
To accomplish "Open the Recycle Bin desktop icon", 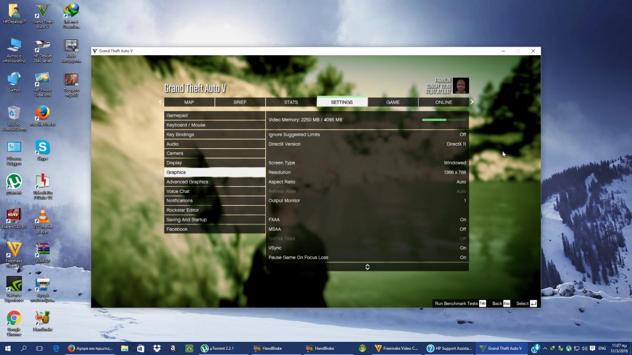I will click(x=14, y=118).
